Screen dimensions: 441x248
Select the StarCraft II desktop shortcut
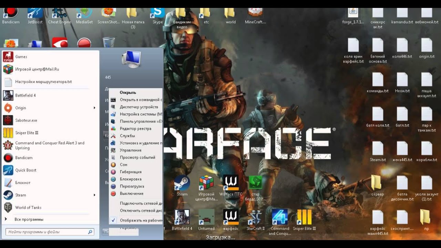pos(256,220)
